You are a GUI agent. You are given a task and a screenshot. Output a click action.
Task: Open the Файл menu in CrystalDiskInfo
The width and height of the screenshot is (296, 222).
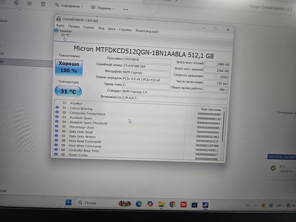[60, 25]
